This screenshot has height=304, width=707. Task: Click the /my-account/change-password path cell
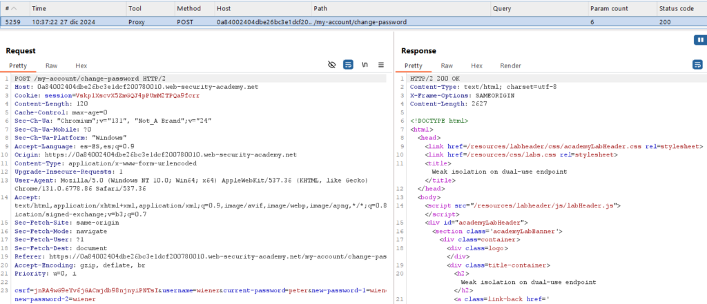coord(360,21)
